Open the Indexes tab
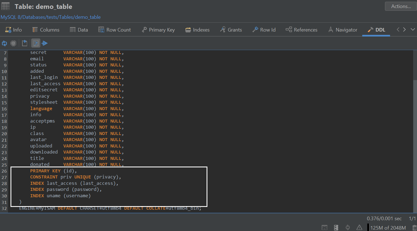417x231 pixels. coord(197,30)
